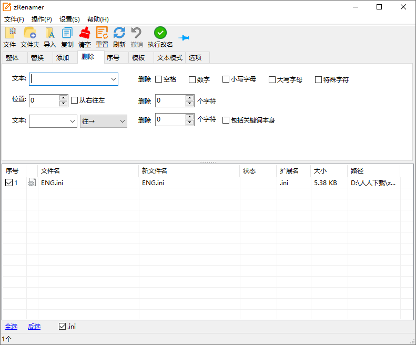
Task: Open the 设置(S) menu
Action: click(x=69, y=19)
